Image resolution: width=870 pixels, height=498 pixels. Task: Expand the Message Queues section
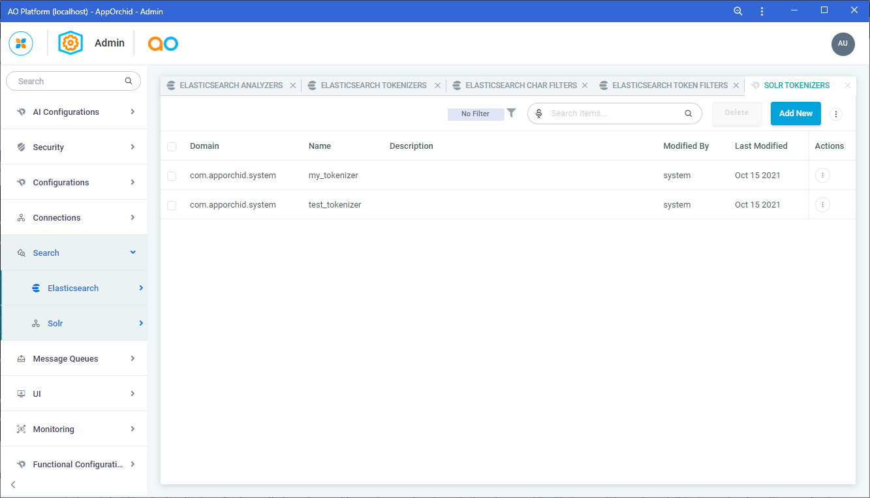pos(73,359)
